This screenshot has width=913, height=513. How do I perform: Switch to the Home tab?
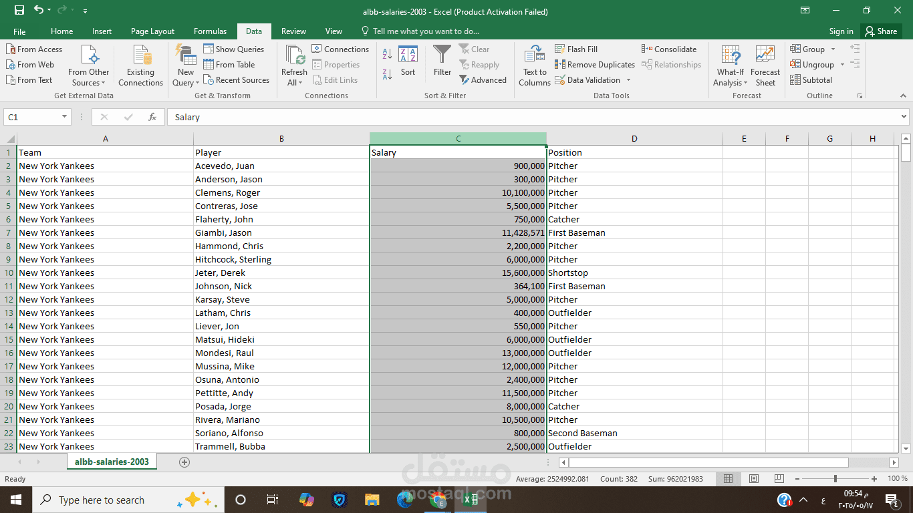(x=62, y=31)
